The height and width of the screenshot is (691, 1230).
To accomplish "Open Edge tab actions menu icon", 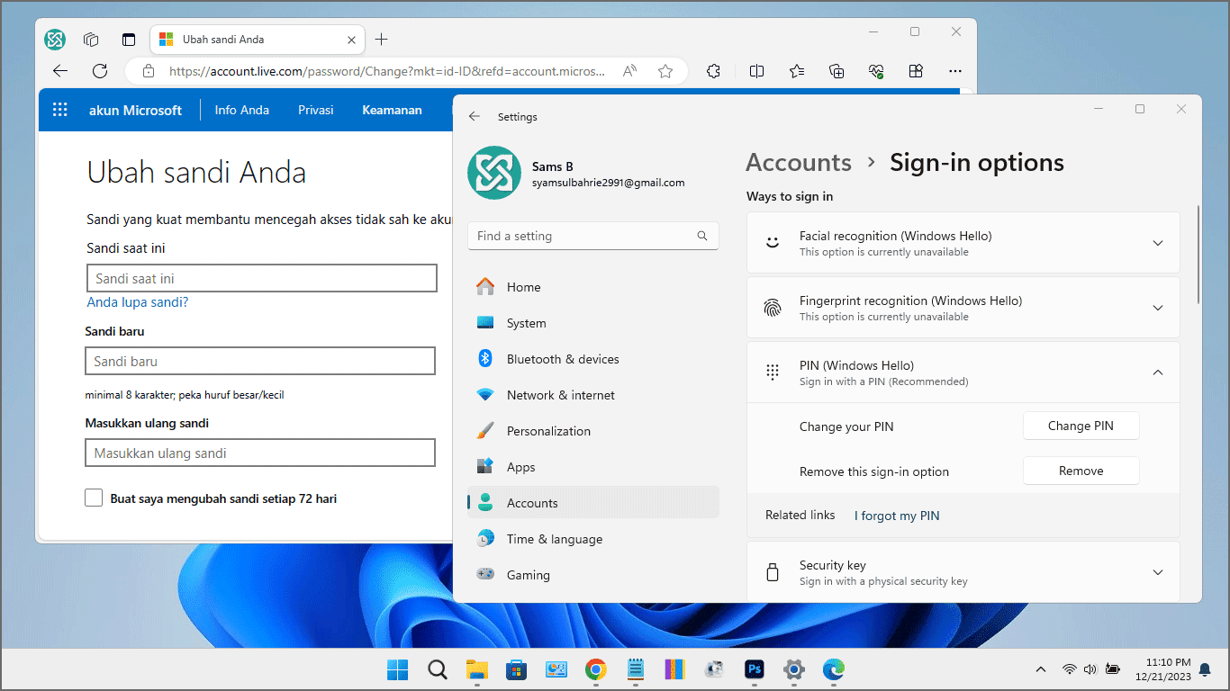I will (x=129, y=40).
